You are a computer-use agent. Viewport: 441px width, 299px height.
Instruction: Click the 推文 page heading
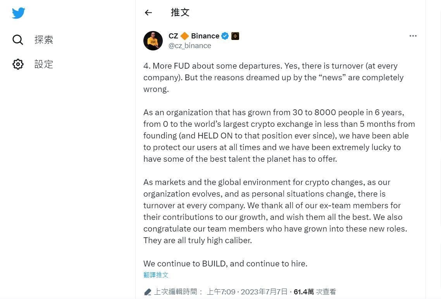point(180,12)
